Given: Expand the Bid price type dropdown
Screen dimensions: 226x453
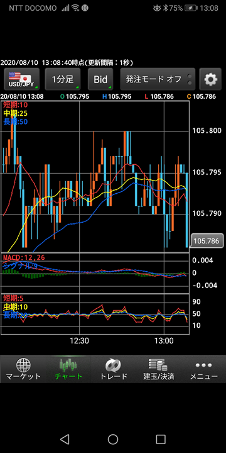Looking at the screenshot, I should 100,79.
